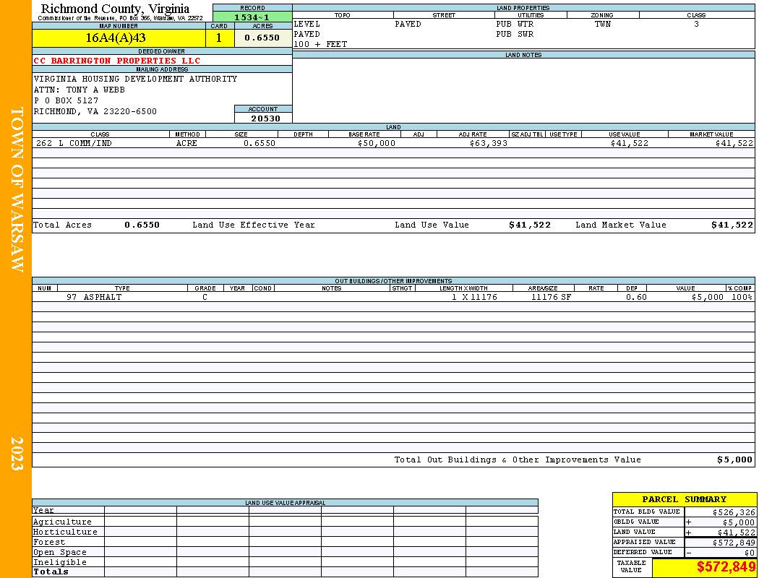Click PARCEL SUMMARY heading
The image size is (759, 578).
click(x=684, y=499)
